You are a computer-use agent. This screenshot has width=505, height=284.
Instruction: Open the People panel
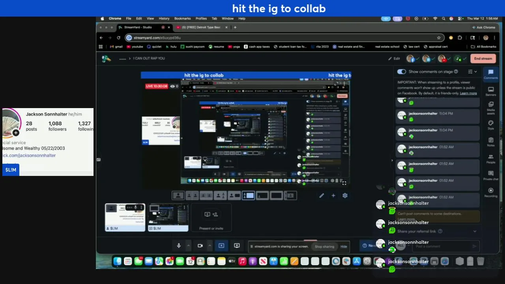[x=491, y=159]
